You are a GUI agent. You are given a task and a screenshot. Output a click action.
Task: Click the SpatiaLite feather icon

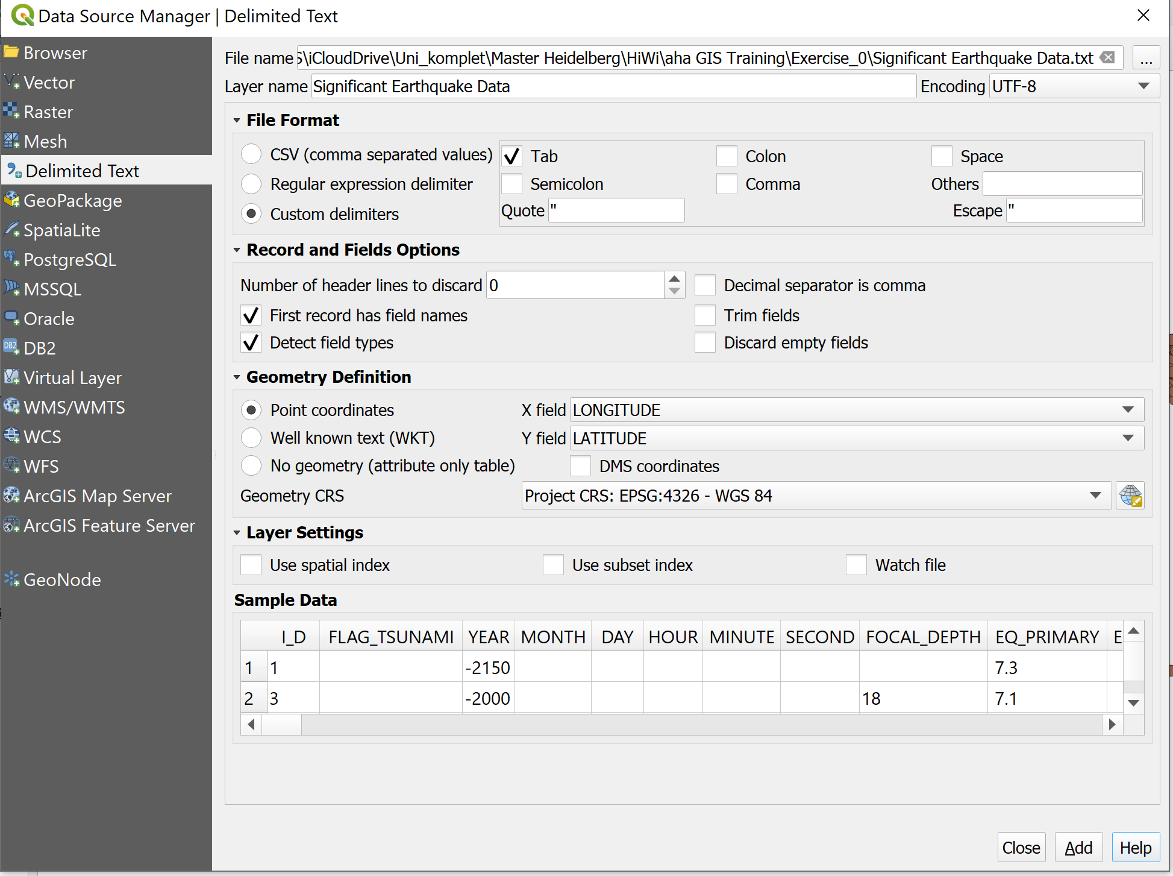[x=11, y=230]
